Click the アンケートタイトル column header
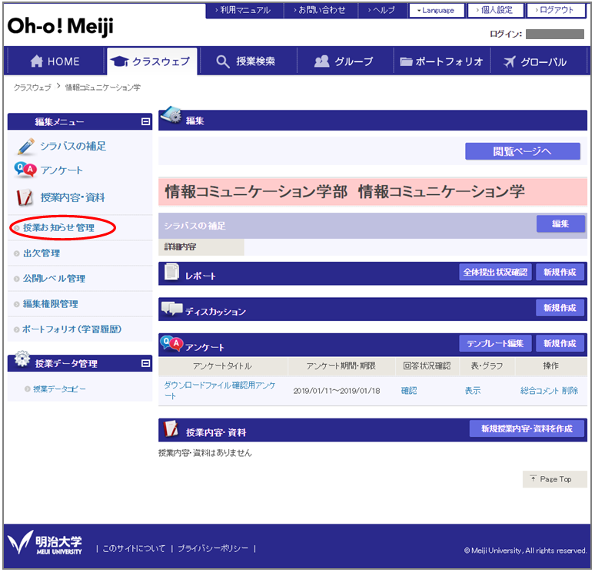 tap(222, 366)
